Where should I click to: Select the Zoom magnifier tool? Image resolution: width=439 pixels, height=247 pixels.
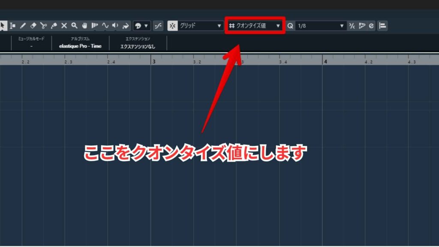coord(75,26)
